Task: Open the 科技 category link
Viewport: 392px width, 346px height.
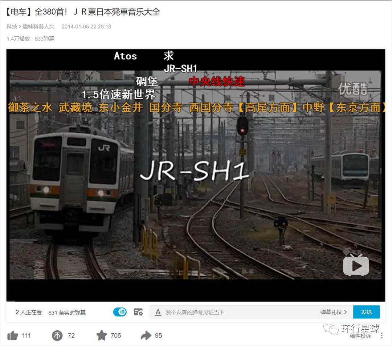Action: pos(12,27)
